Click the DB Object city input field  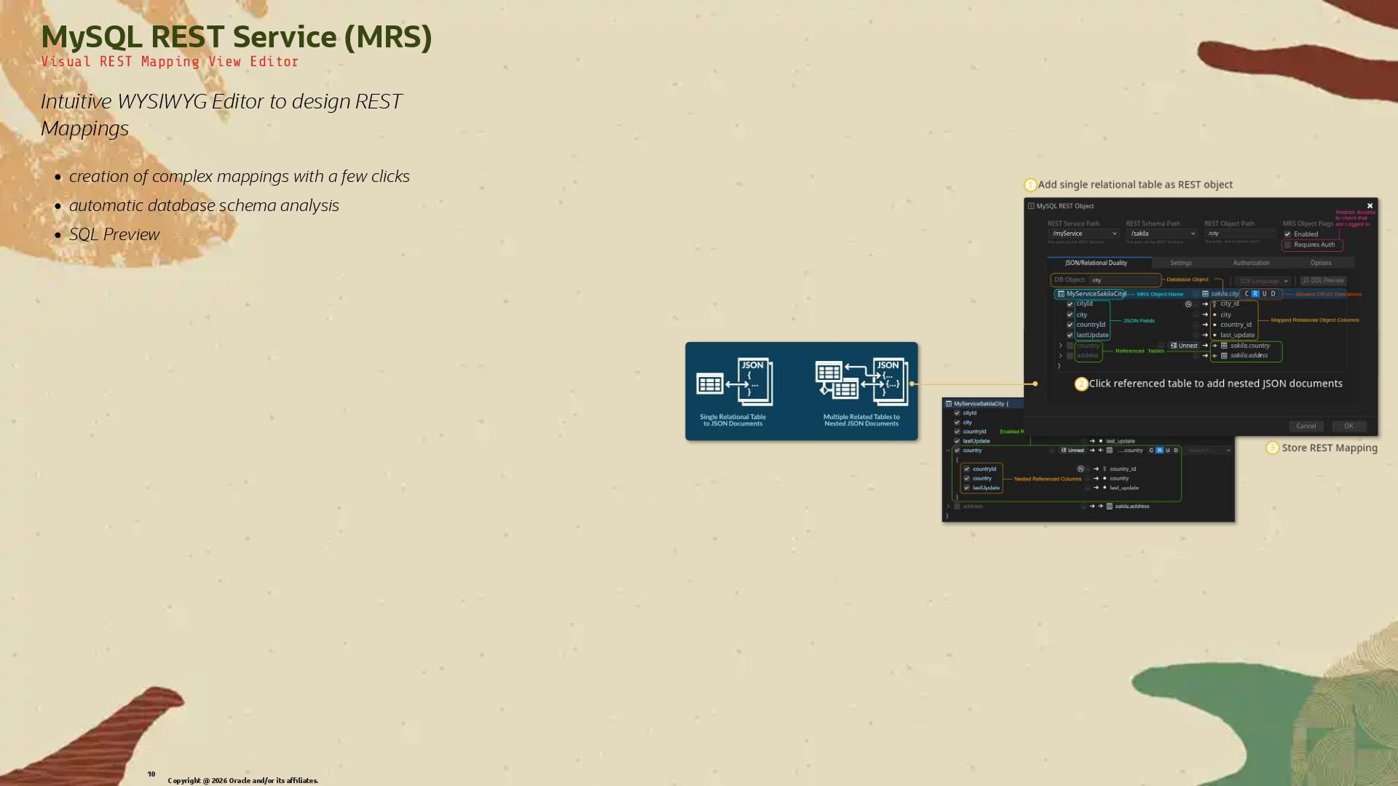[1123, 280]
